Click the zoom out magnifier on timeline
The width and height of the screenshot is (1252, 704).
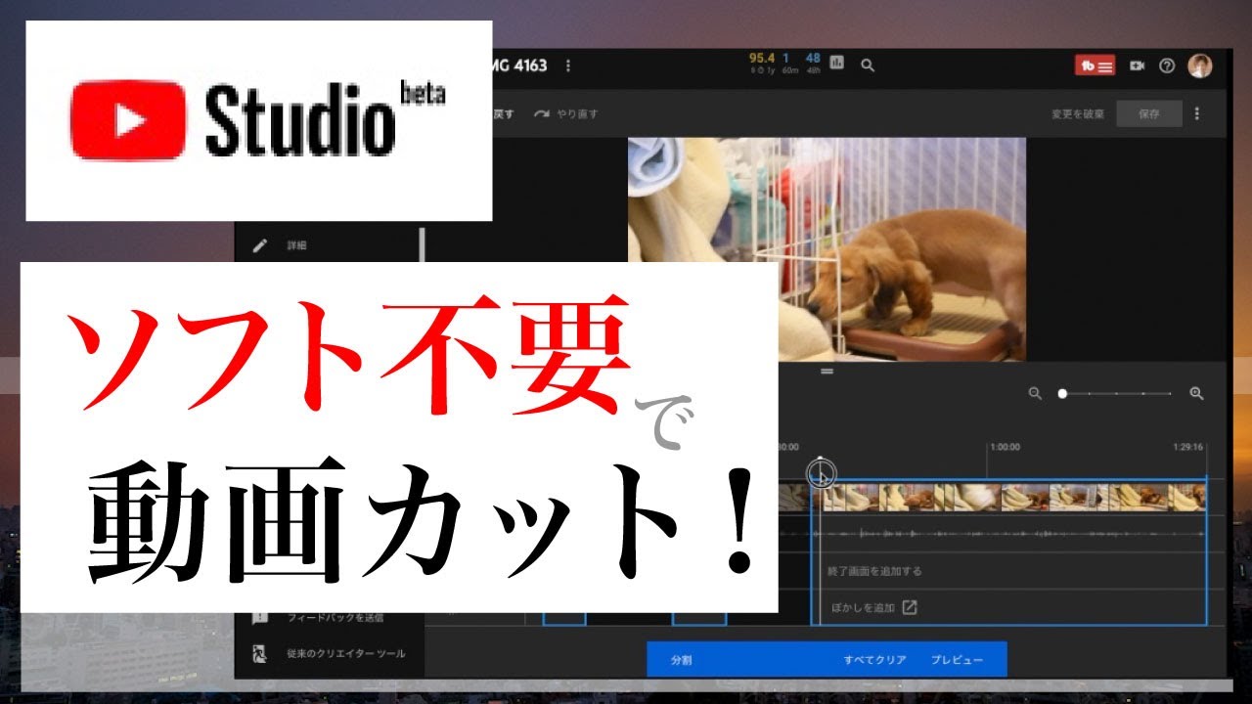1035,393
